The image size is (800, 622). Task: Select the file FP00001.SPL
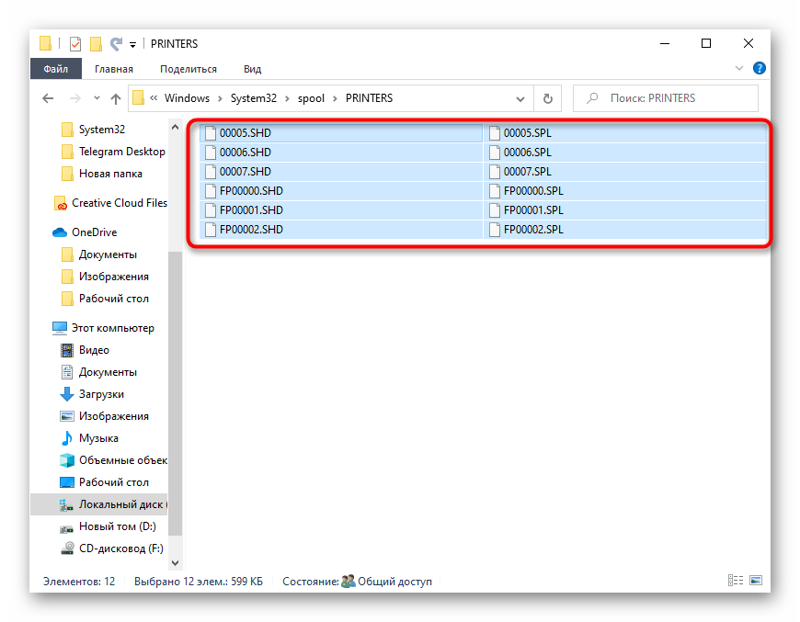(x=532, y=210)
